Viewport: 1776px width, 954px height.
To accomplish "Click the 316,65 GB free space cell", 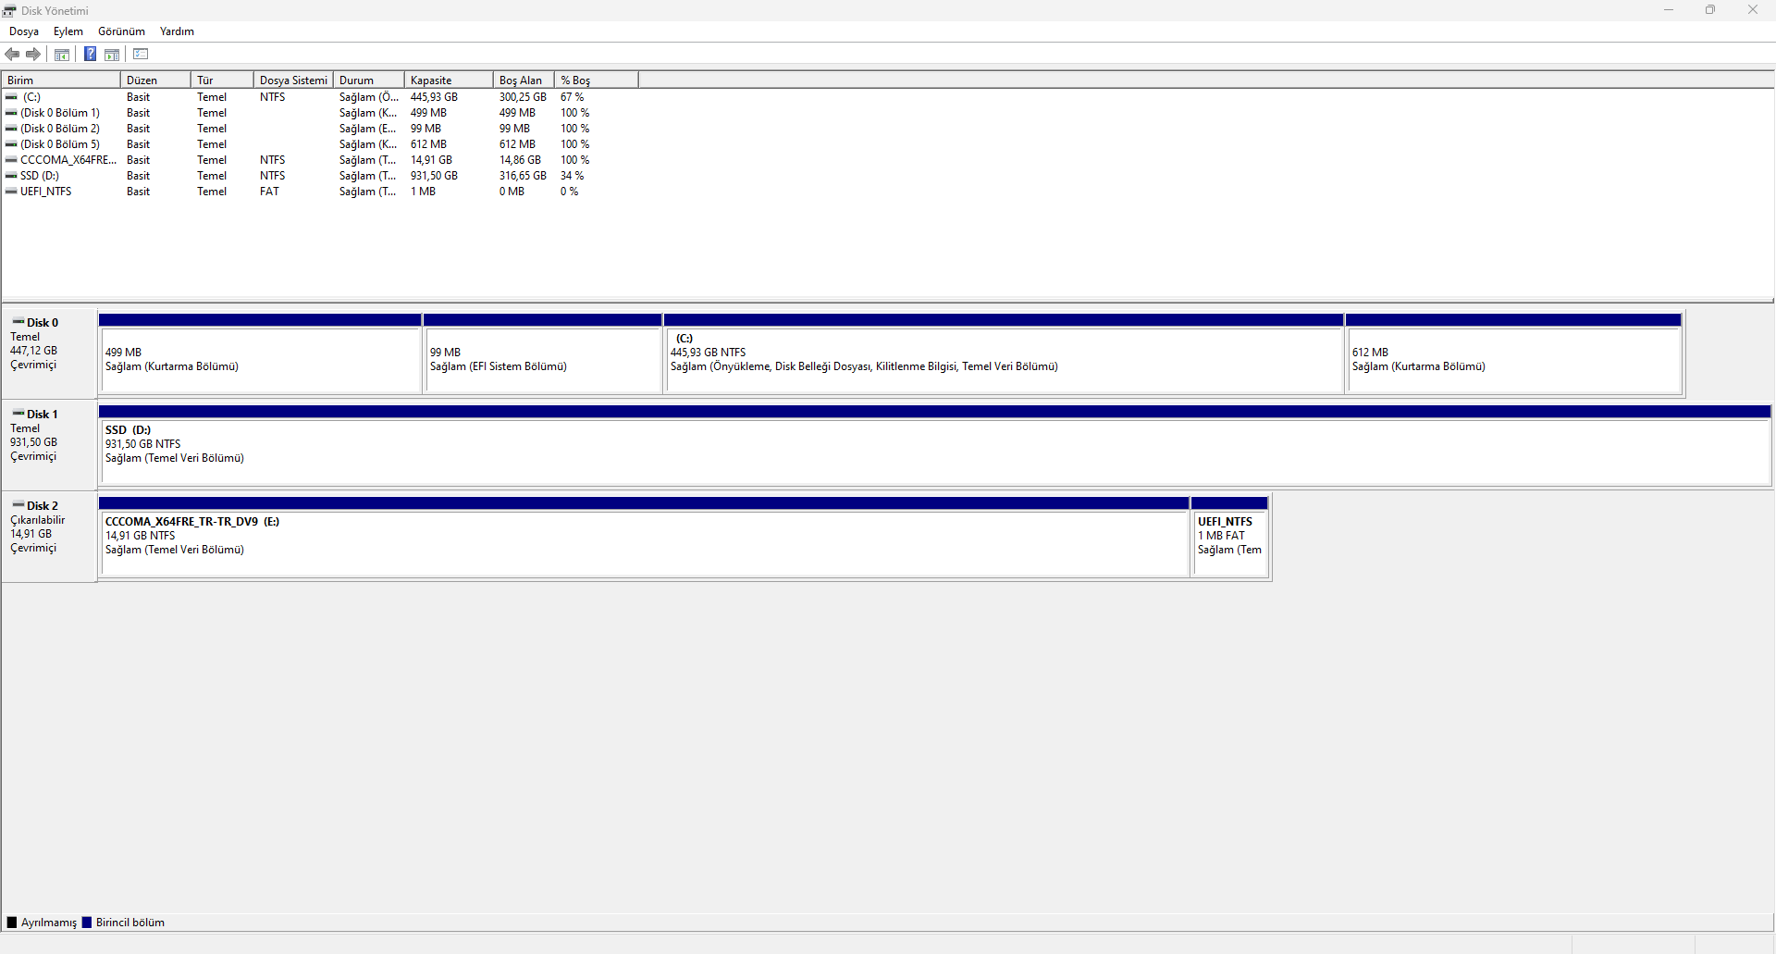I will [523, 176].
